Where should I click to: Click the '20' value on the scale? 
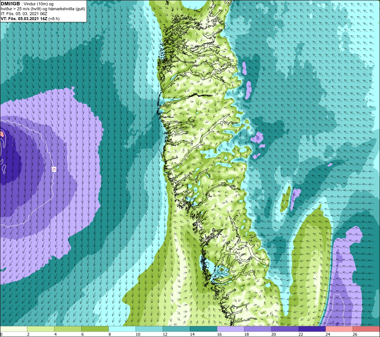[274, 334]
